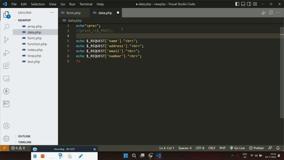Open Explorer Views and More Actions
Image resolution: width=284 pixels, height=160 pixels.
(x=52, y=12)
